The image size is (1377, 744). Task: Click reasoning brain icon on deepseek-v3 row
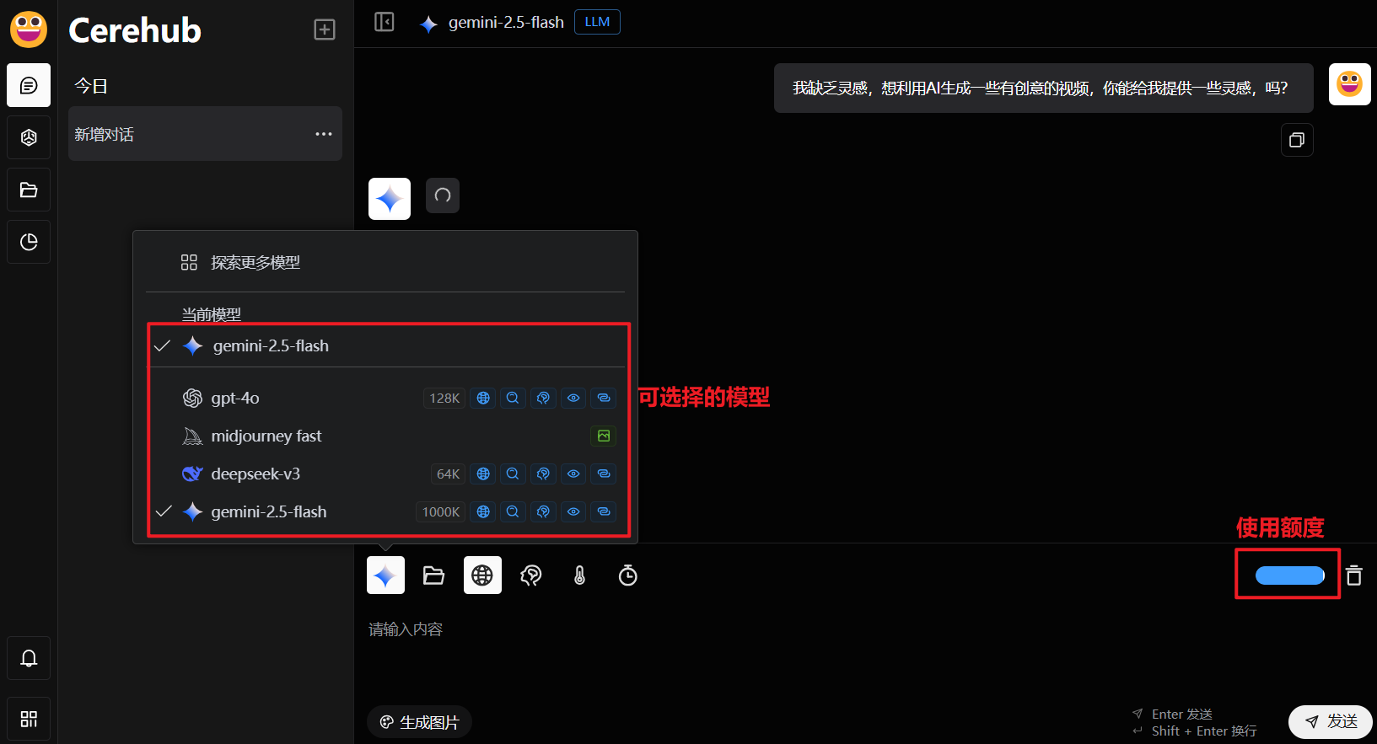tap(543, 474)
